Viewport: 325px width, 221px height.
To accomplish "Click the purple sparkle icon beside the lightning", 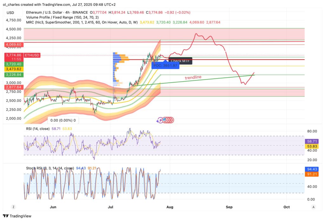I will 157,121.
